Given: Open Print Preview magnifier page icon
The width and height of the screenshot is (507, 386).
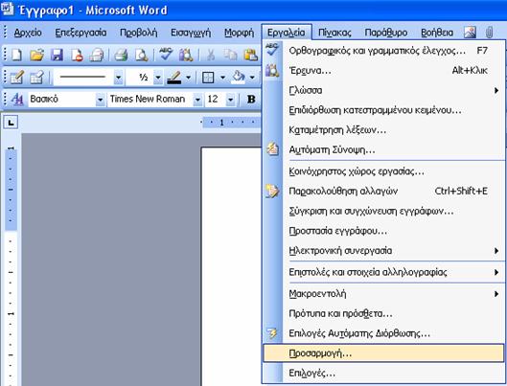Looking at the screenshot, I should 141,55.
